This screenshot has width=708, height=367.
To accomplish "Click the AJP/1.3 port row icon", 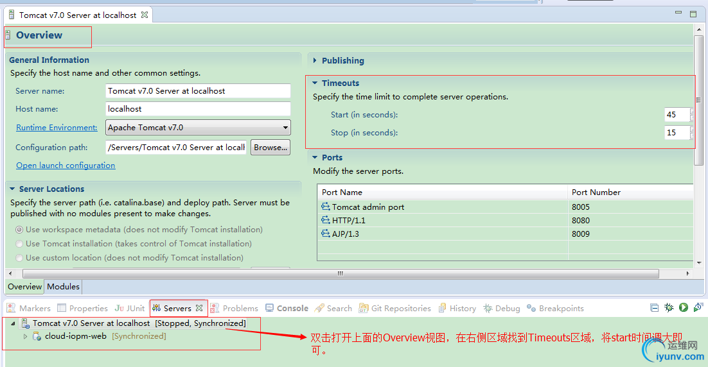I will click(x=326, y=234).
